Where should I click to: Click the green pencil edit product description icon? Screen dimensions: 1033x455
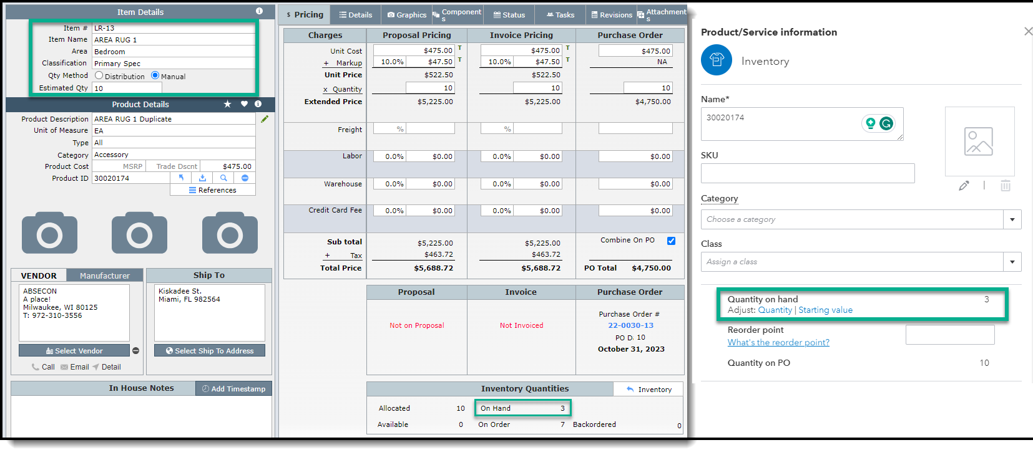pos(265,118)
